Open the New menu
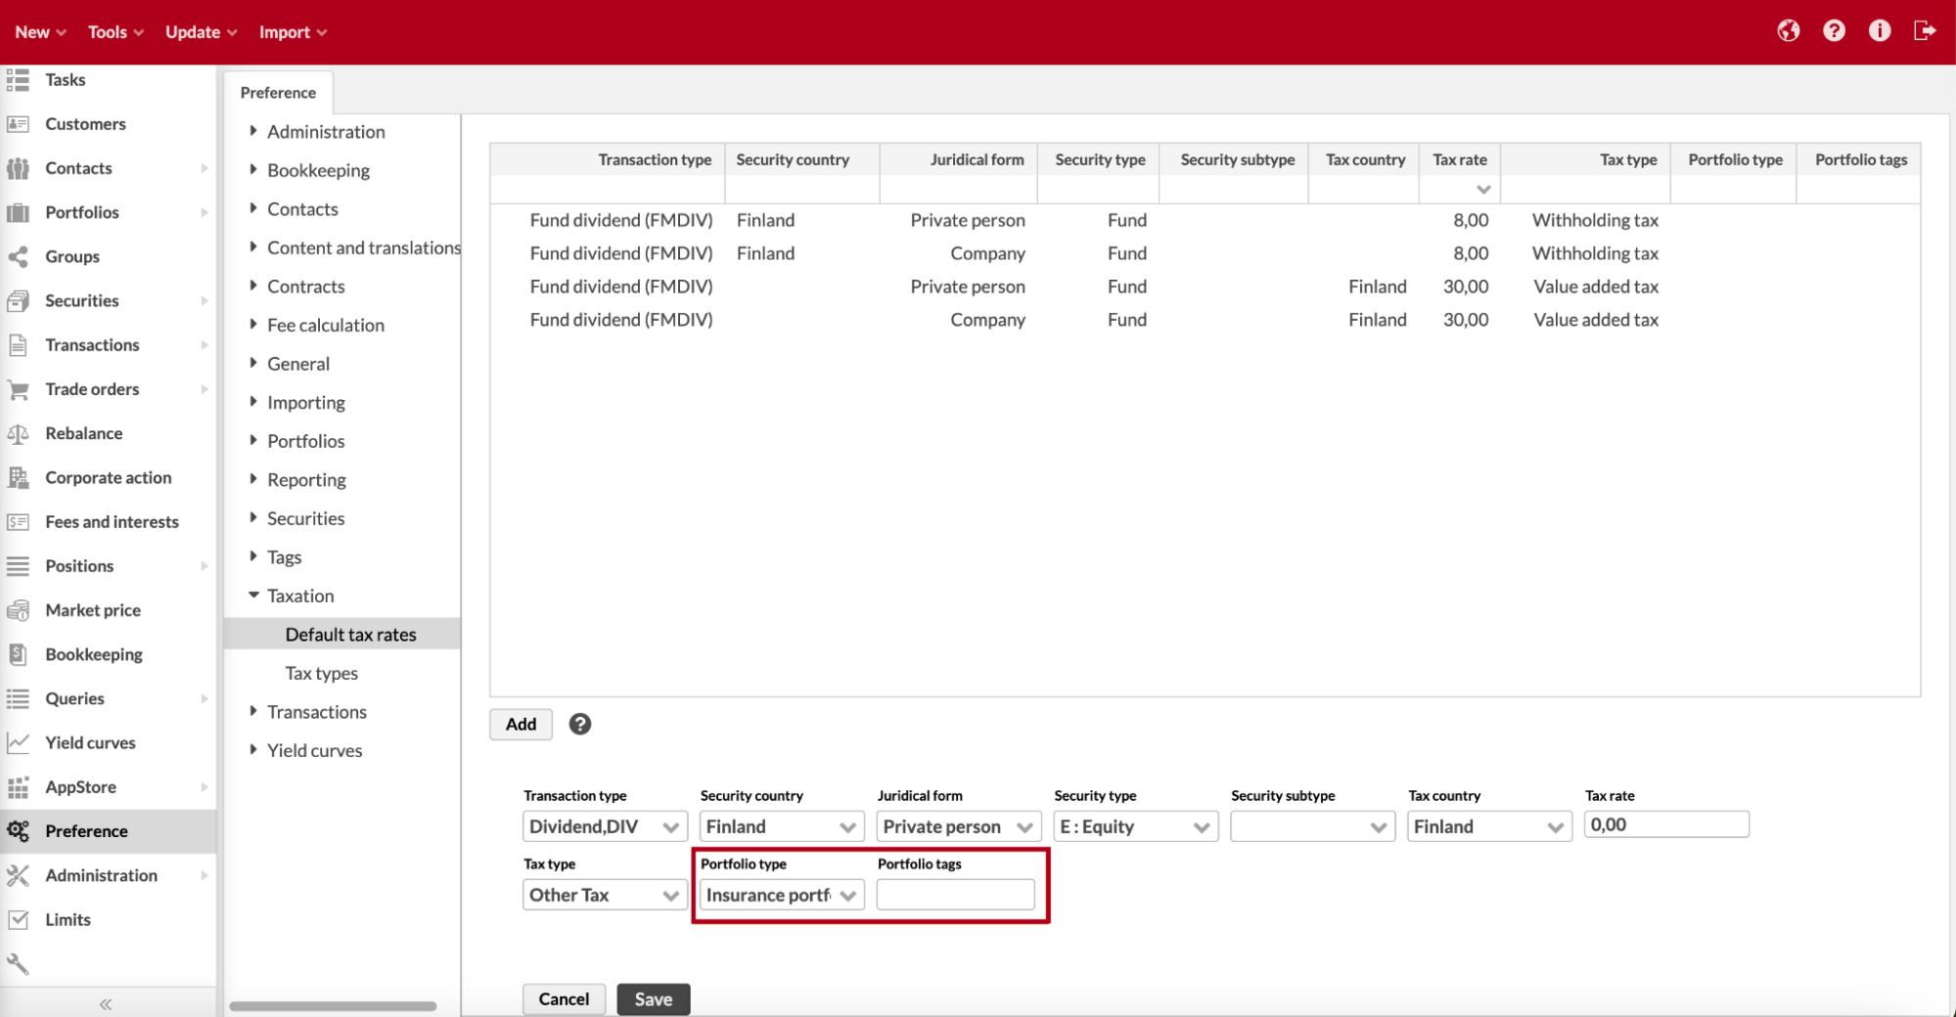 [x=40, y=32]
